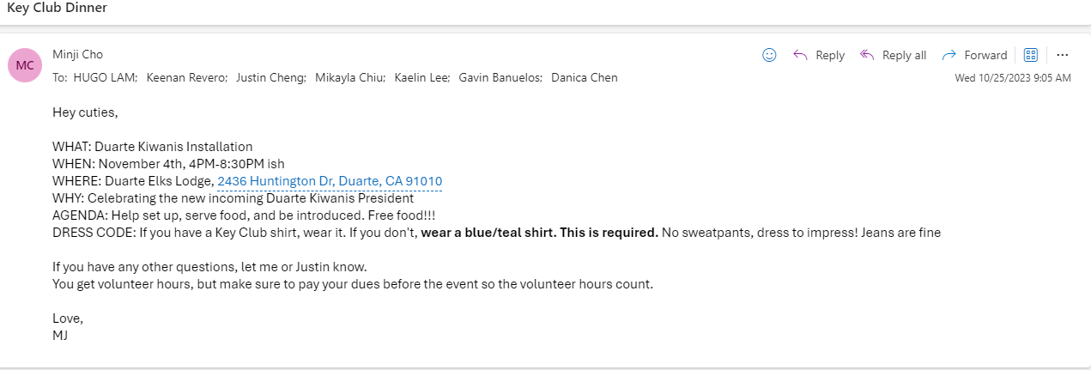Open sender Minji Cho's contact card

click(x=77, y=54)
